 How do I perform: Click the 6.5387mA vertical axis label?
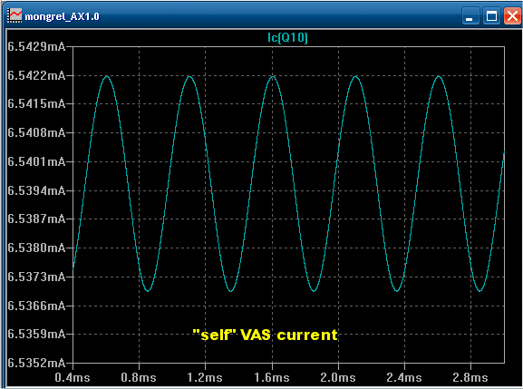point(36,219)
